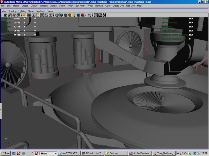Switch to Desktop folder taskbar window
209x156 pixels.
[x=116, y=153]
